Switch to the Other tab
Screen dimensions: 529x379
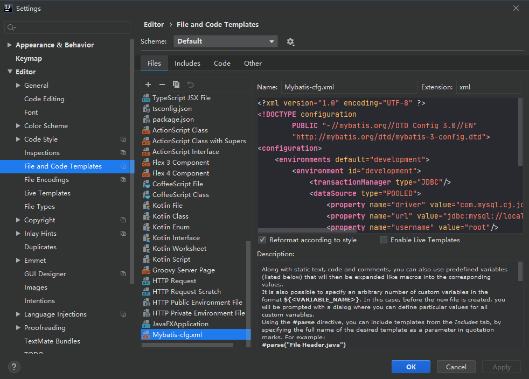pos(253,64)
